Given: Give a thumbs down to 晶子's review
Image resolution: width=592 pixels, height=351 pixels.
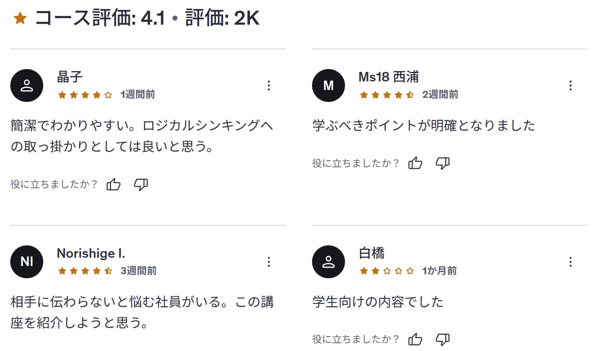Looking at the screenshot, I should tap(141, 185).
